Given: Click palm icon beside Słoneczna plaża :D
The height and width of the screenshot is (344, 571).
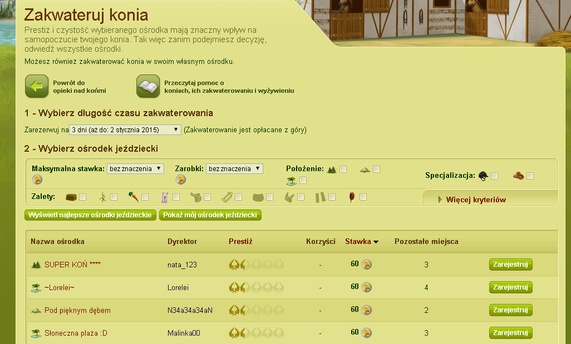Looking at the screenshot, I should pyautogui.click(x=36, y=333).
